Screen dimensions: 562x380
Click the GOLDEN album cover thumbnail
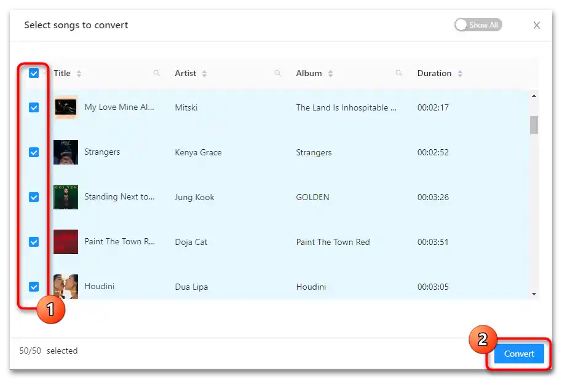click(66, 197)
